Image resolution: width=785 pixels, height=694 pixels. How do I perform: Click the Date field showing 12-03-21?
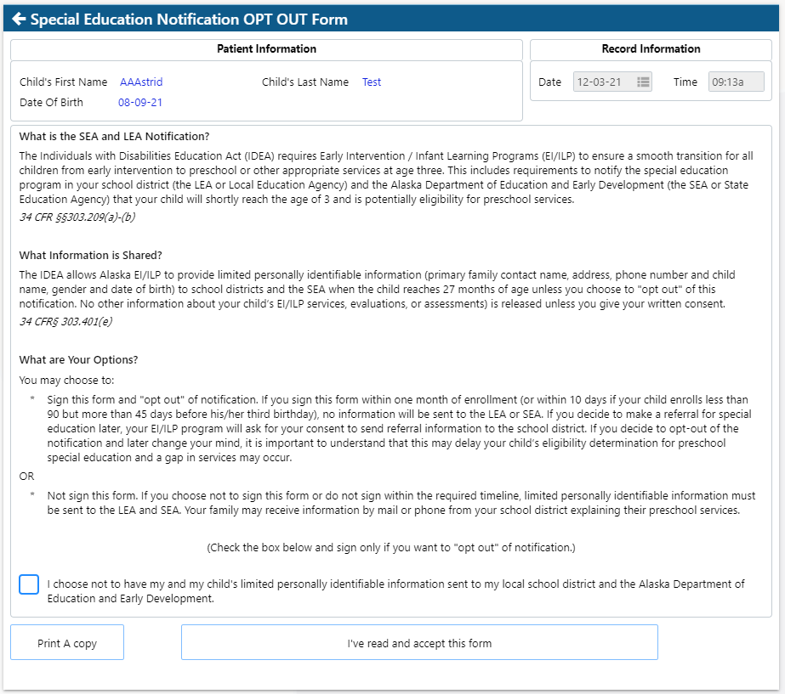[603, 82]
